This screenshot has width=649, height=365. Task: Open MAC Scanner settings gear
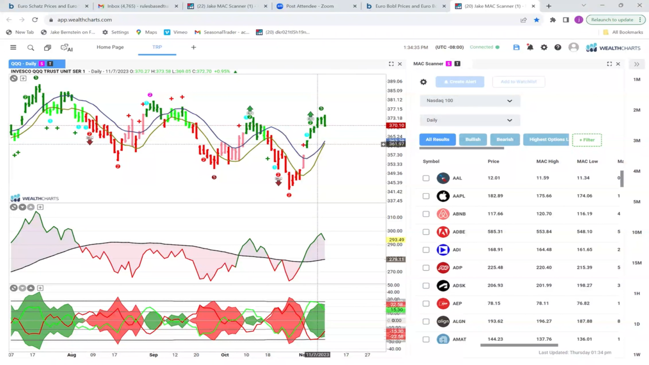pyautogui.click(x=424, y=82)
